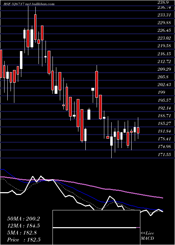Click the 226.45 price axis label
Screen dimensions: 175x245
coord(164,30)
